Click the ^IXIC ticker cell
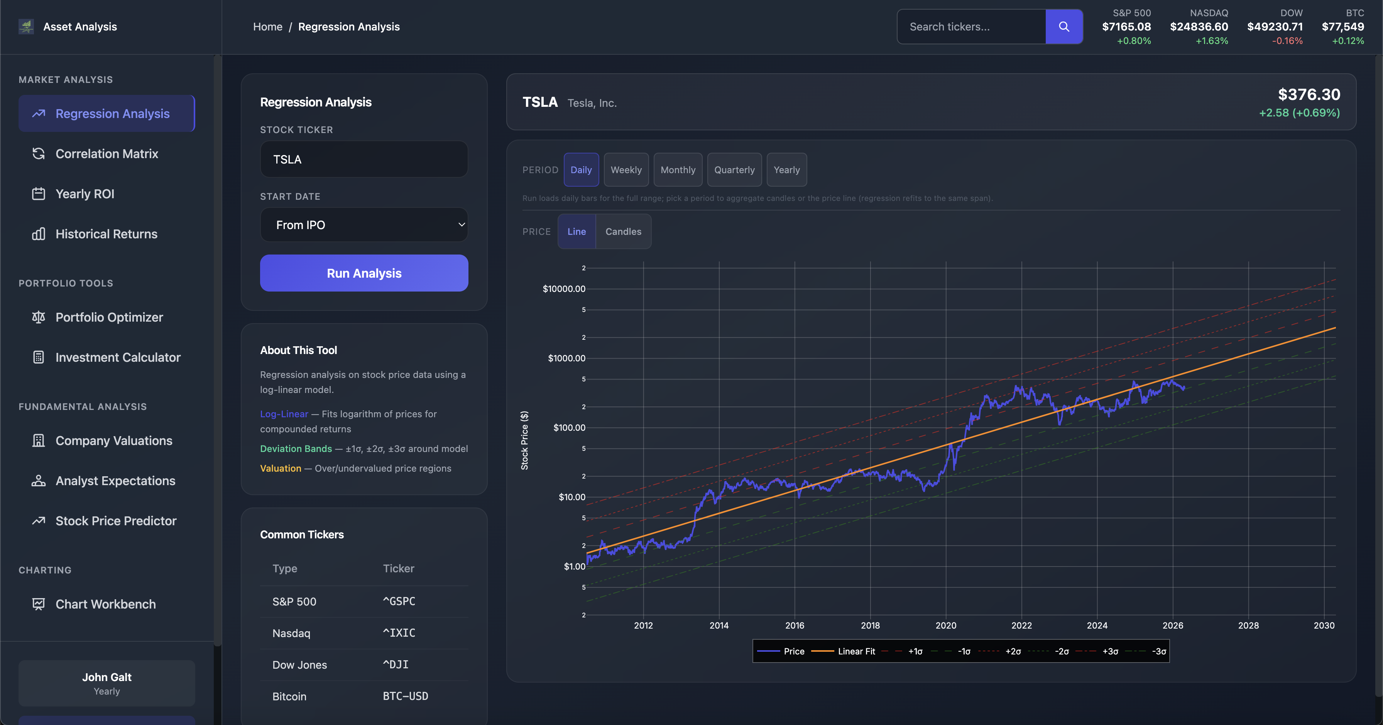 (x=399, y=633)
